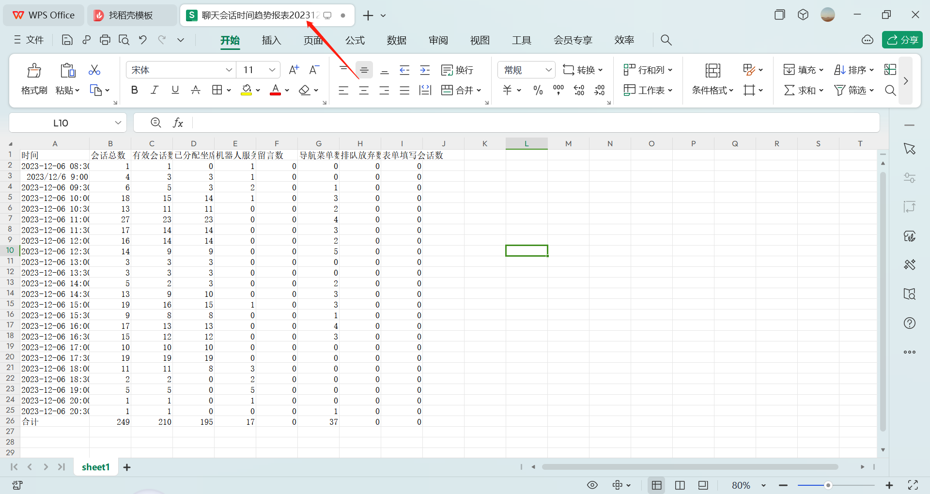Viewport: 930px width, 494px height.
Task: Toggle align left
Action: pos(343,90)
